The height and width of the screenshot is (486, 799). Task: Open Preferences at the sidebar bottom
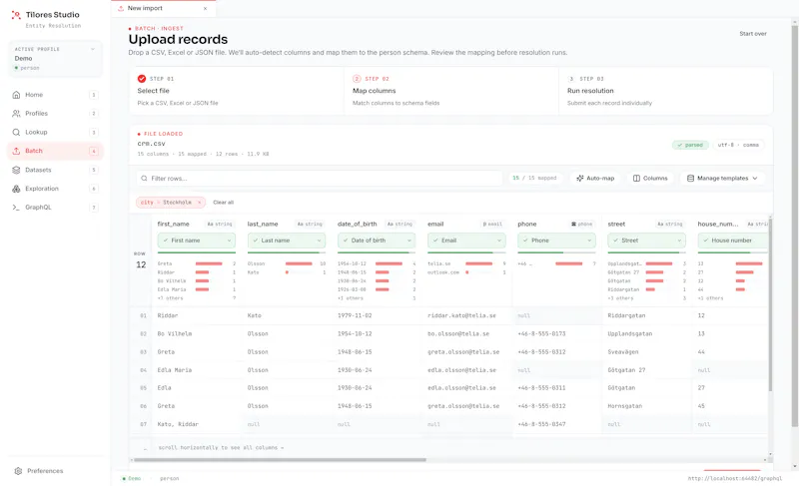(55, 471)
